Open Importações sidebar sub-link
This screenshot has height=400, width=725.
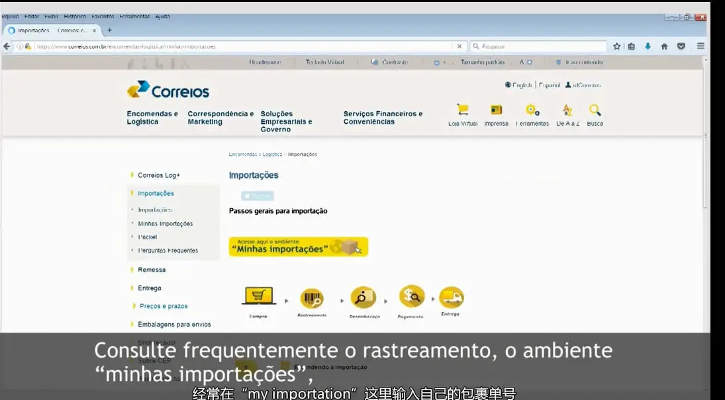pos(155,210)
